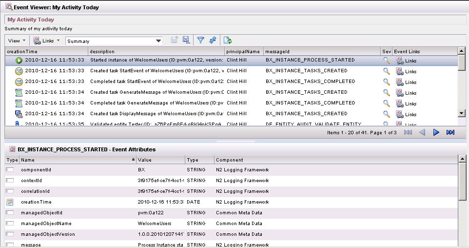Click envelope icon of Completed task StartEvent row
The width and height of the screenshot is (469, 248).
[x=19, y=82]
